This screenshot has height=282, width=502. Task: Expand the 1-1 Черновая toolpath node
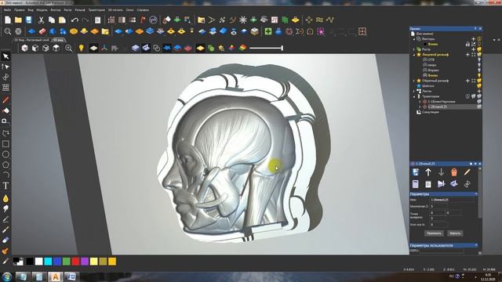coord(420,102)
